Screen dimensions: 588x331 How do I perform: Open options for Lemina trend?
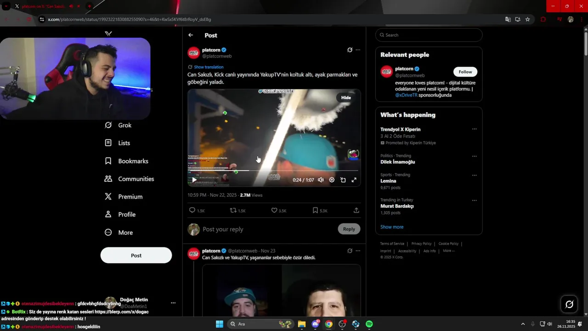[x=475, y=175]
